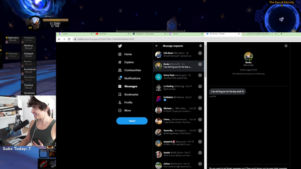Click the Notifications bell icon

click(x=120, y=78)
